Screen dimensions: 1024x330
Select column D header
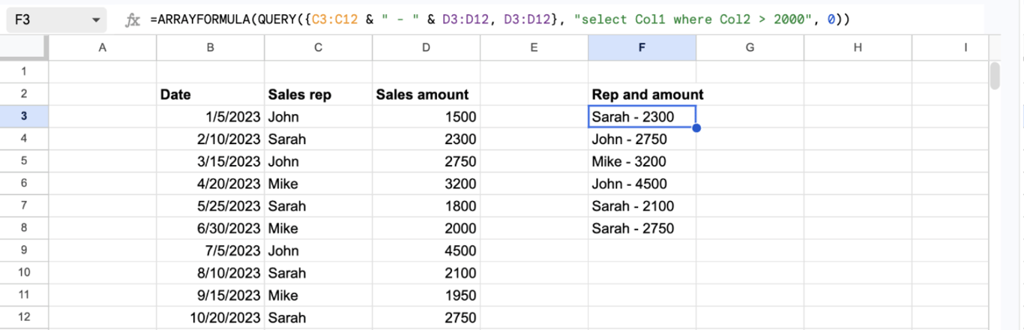(x=427, y=47)
